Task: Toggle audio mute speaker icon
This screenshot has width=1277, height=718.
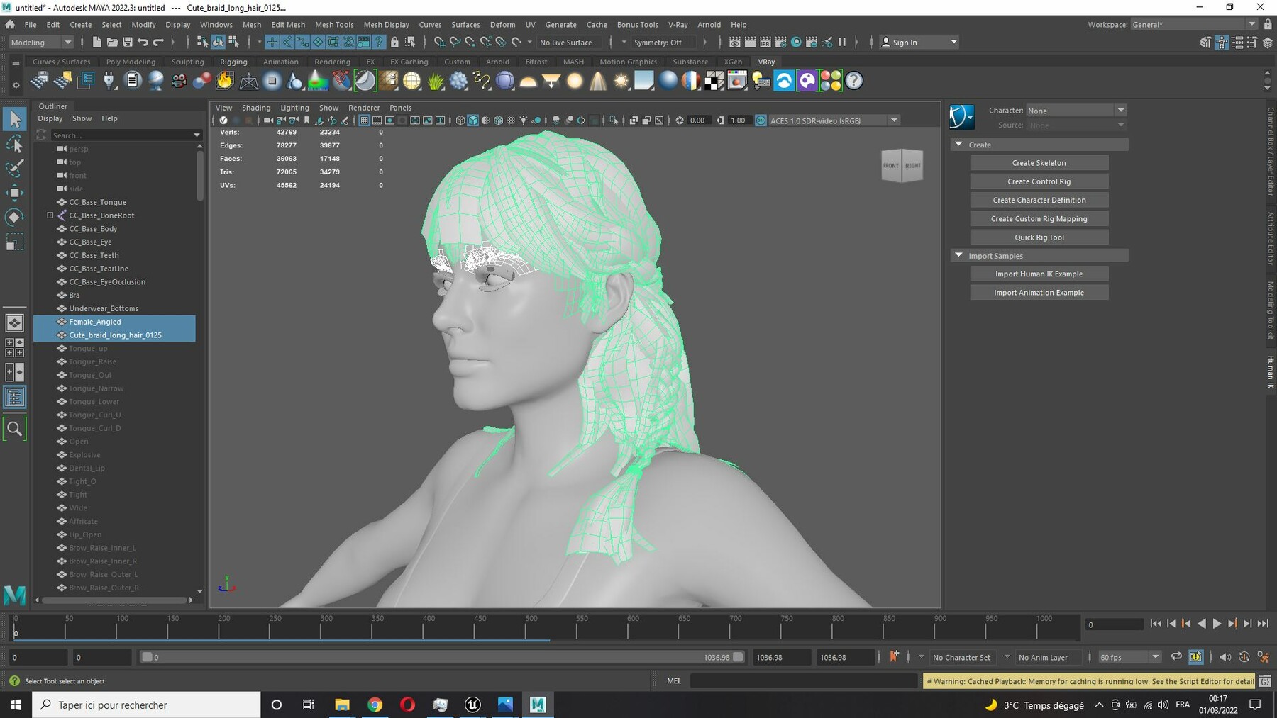Action: click(x=1225, y=657)
